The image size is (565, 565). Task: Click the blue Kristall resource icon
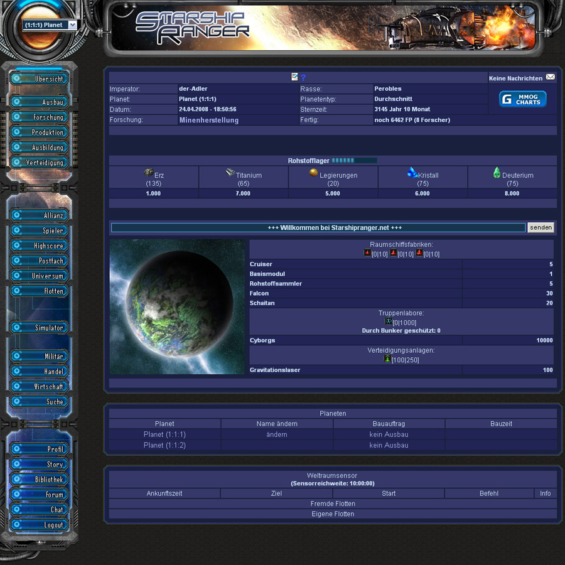coord(412,172)
